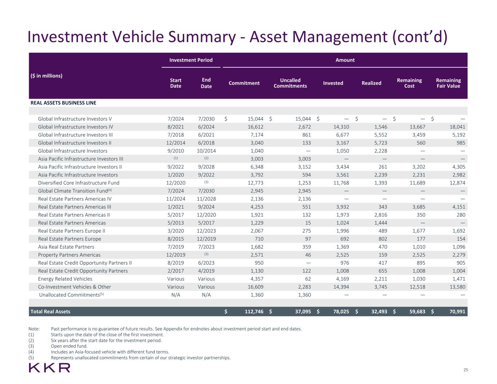Select start date 12/2014 for Infrastructure Investors II

click(175, 143)
